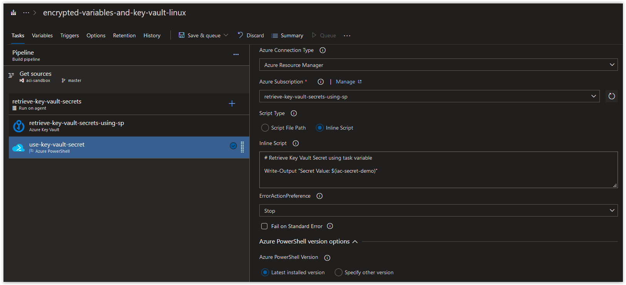
Task: Go to the Triggers tab
Action: pyautogui.click(x=70, y=35)
